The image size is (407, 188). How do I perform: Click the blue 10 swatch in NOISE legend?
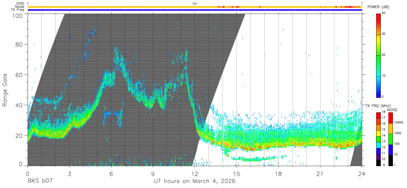point(390,150)
